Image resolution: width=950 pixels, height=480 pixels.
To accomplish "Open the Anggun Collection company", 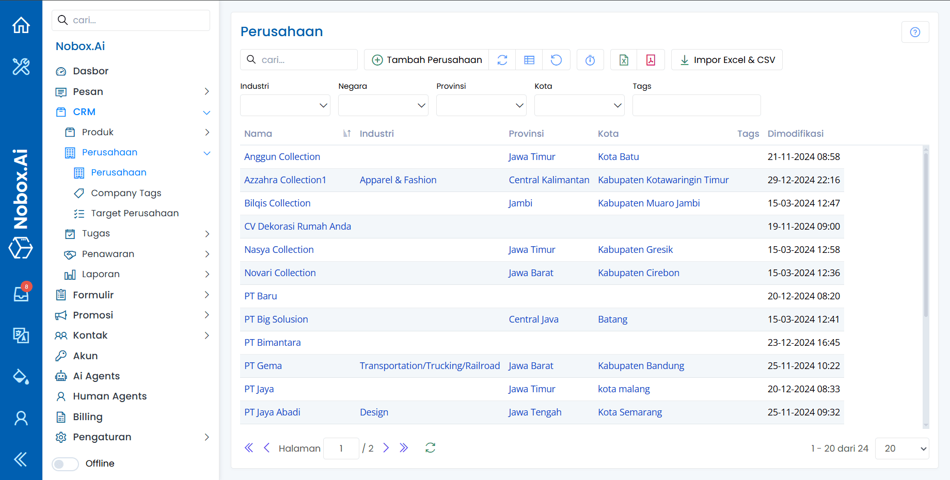I will pyautogui.click(x=282, y=156).
